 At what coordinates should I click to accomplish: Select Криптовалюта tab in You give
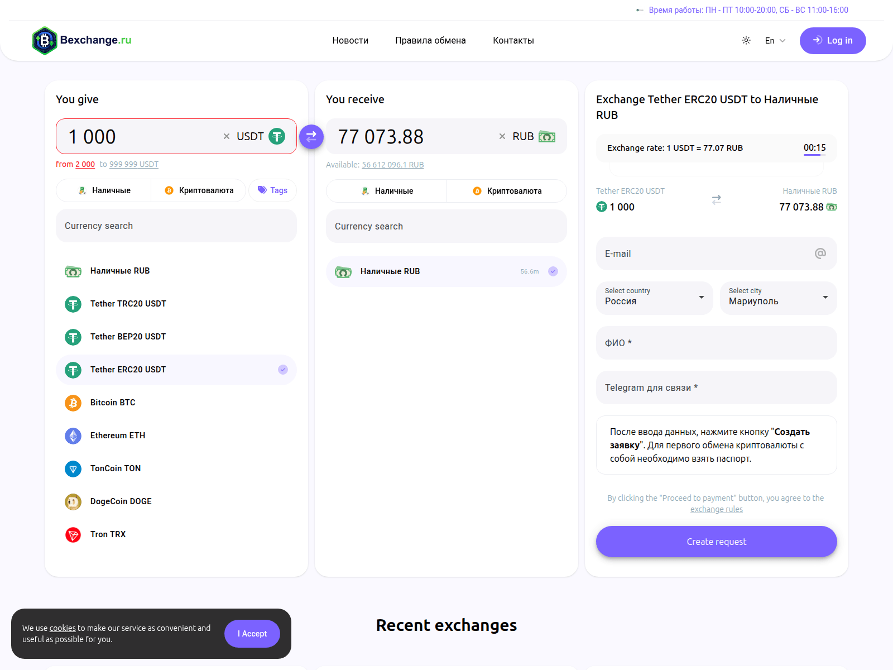[x=199, y=190]
